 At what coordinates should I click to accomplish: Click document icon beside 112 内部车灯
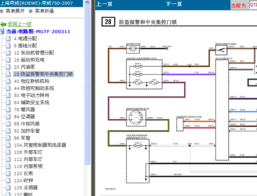[8, 159]
